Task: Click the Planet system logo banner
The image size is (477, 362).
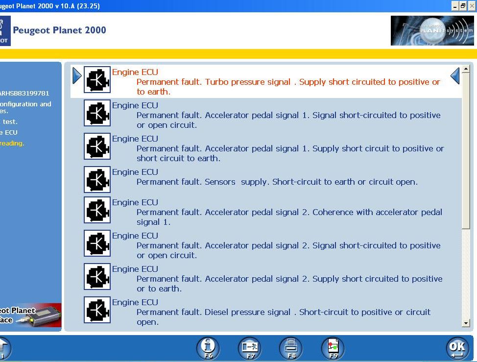Action: [x=432, y=31]
